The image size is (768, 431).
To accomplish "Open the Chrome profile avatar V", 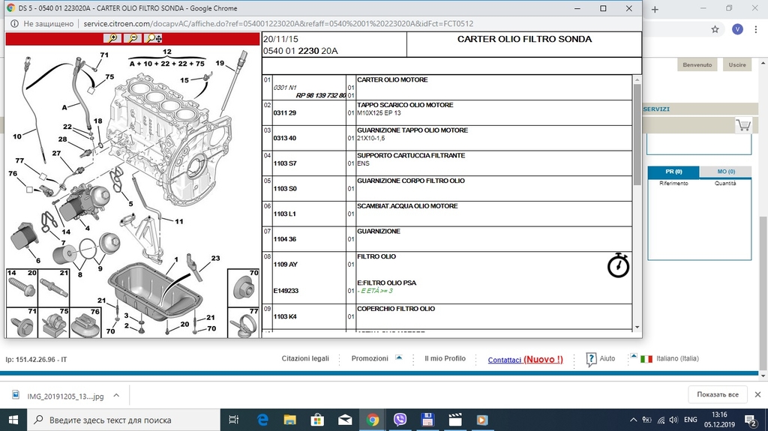I will (737, 29).
